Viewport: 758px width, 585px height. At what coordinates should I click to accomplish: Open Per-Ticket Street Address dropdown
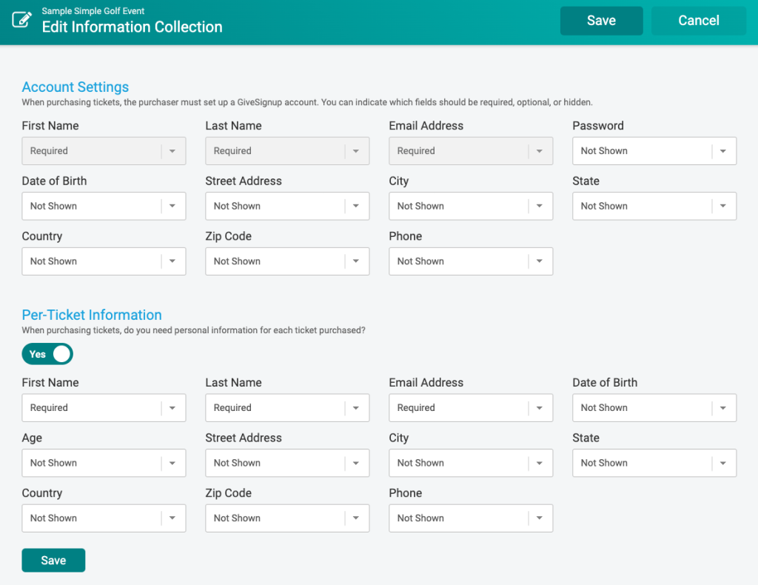click(x=287, y=463)
